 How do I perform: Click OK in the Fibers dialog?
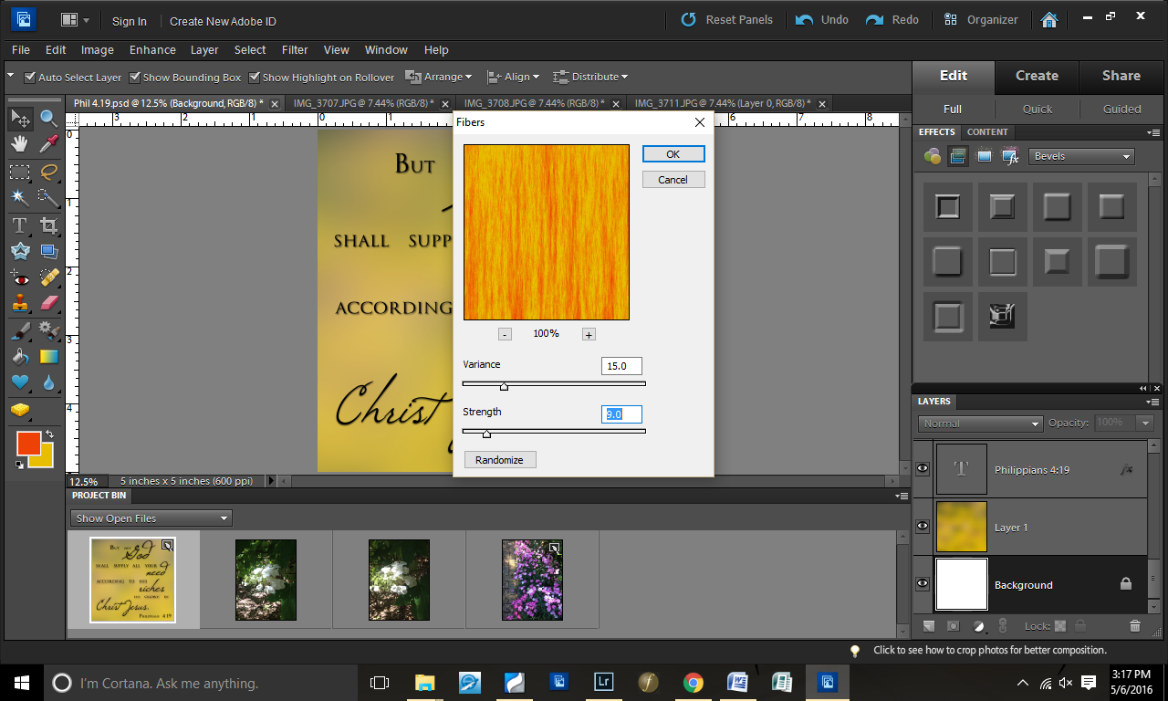point(673,154)
